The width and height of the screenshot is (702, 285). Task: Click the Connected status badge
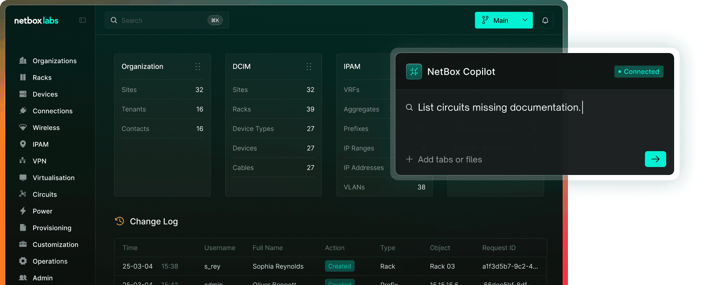pos(638,72)
